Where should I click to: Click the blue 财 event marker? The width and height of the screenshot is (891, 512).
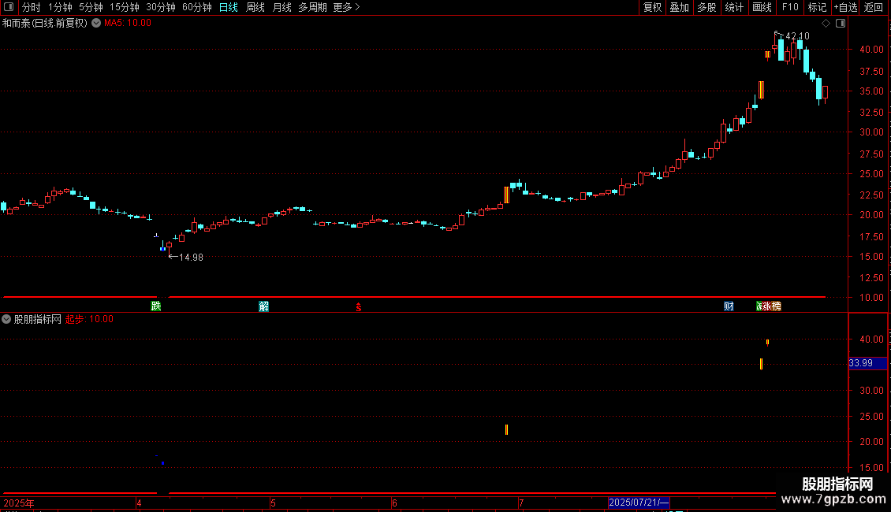pos(729,306)
